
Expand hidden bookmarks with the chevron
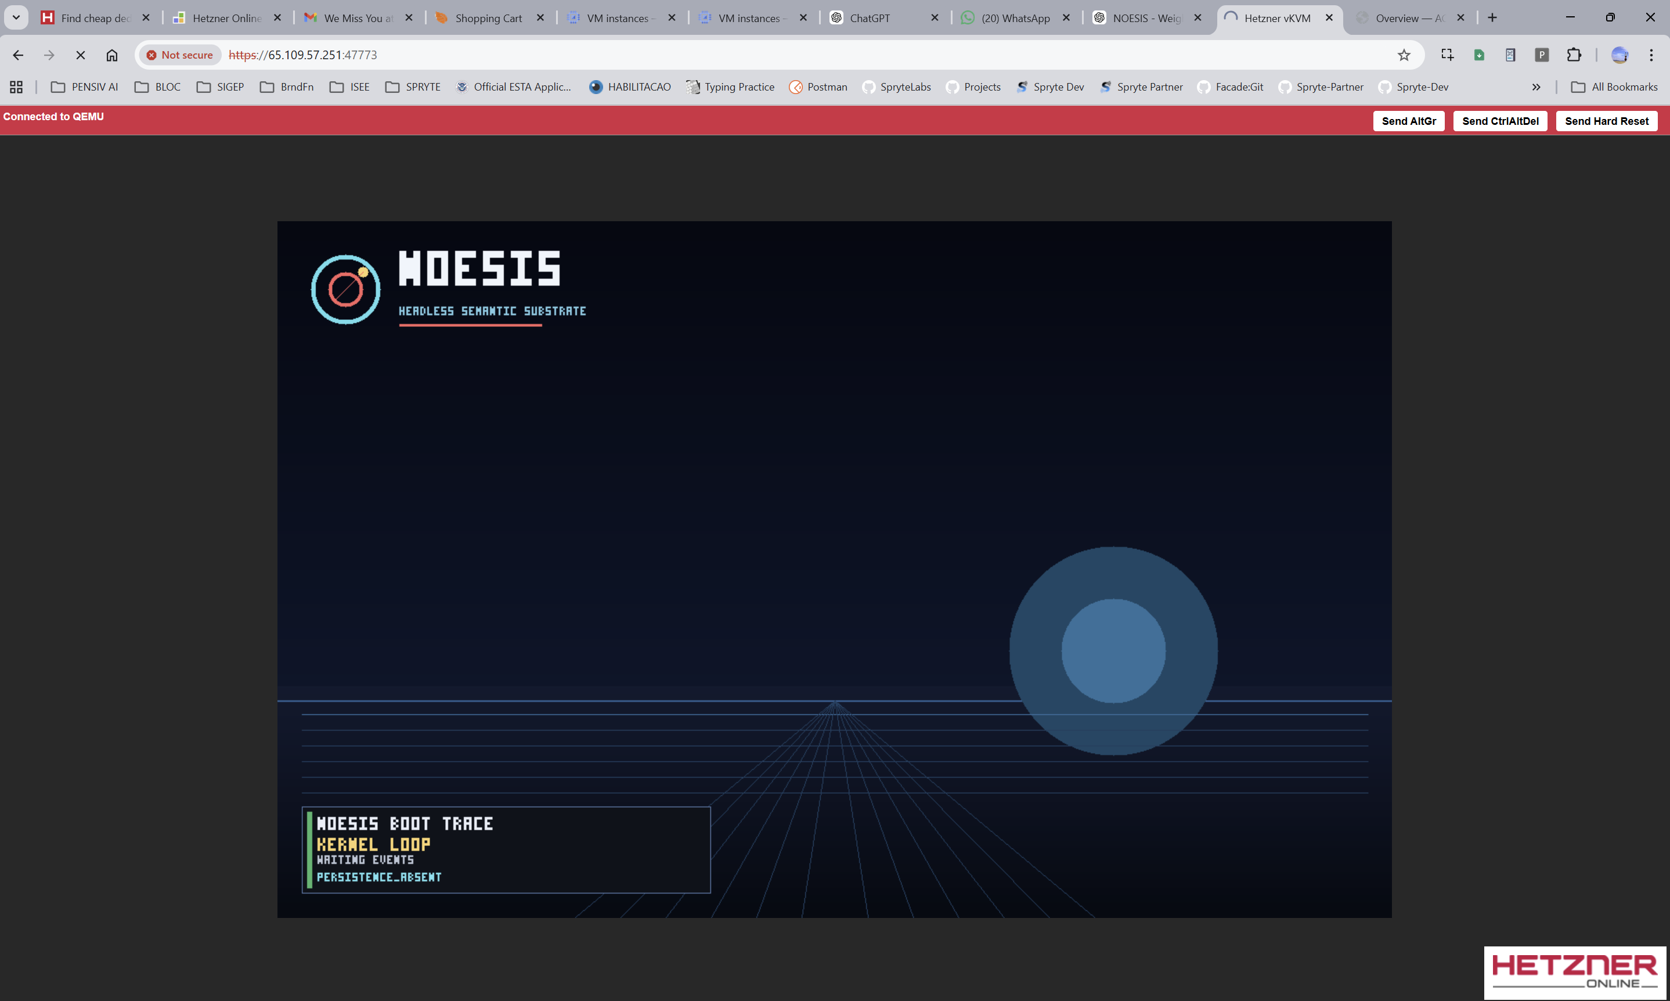[1536, 87]
